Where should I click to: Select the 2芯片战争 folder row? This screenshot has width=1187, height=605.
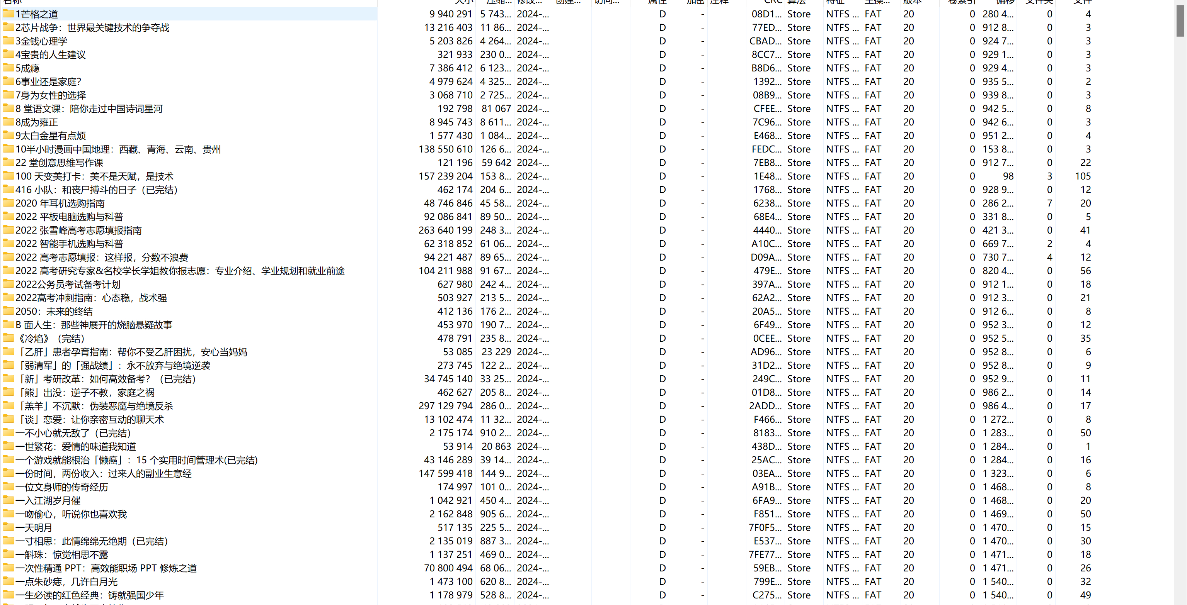[x=92, y=28]
